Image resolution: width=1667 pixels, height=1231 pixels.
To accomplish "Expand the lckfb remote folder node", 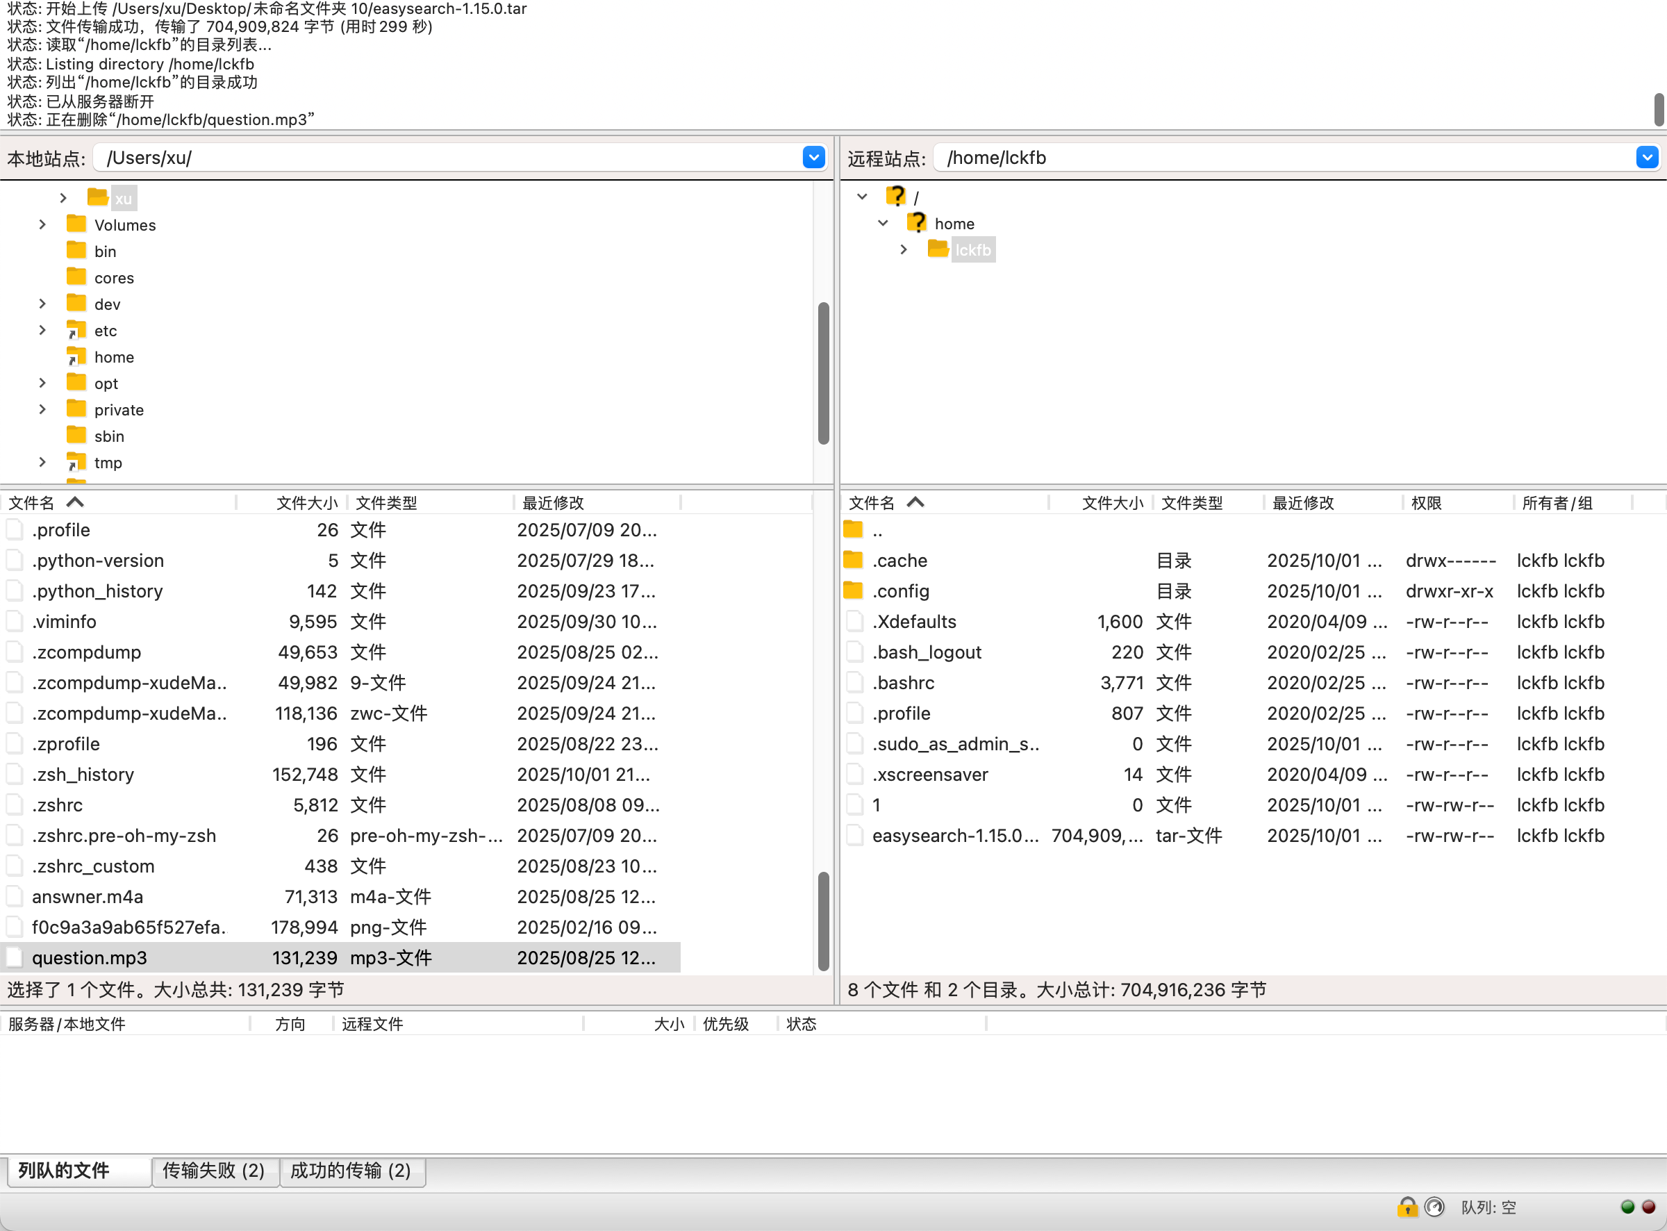I will 904,249.
